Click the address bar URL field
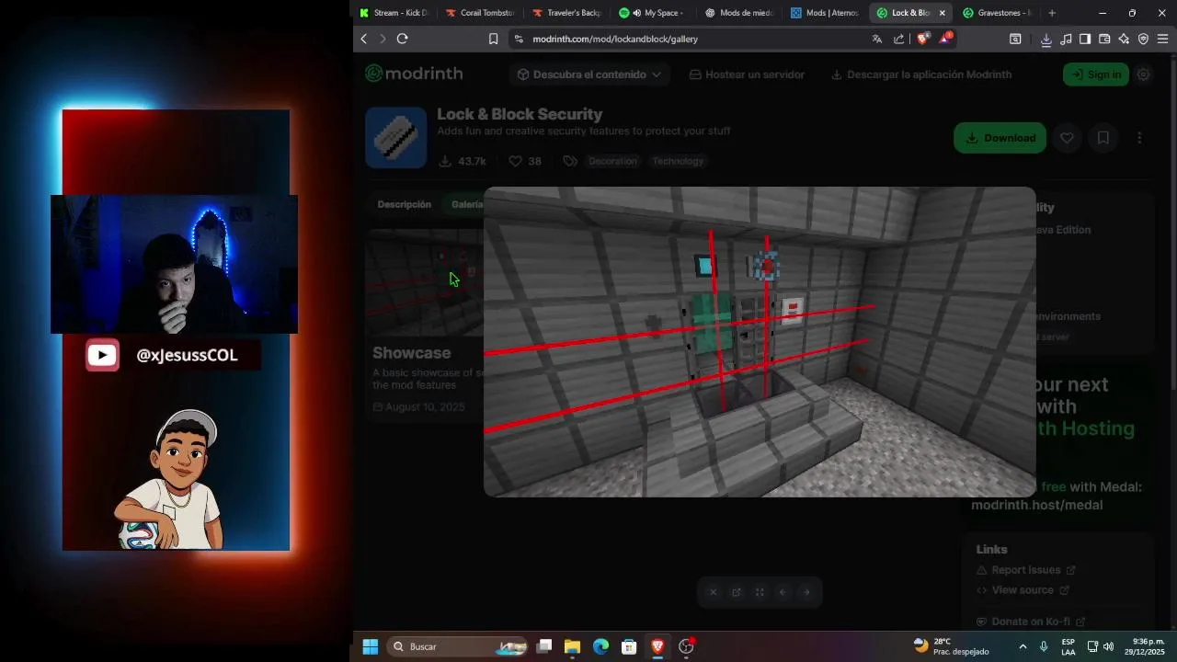The height and width of the screenshot is (662, 1177). pos(690,39)
